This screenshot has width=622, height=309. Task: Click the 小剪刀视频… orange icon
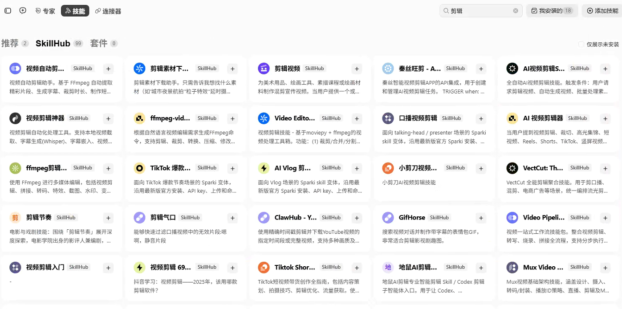coord(388,168)
